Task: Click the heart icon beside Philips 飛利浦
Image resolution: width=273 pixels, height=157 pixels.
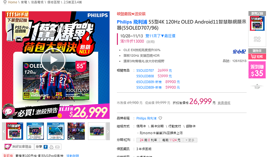Action: 160,118
